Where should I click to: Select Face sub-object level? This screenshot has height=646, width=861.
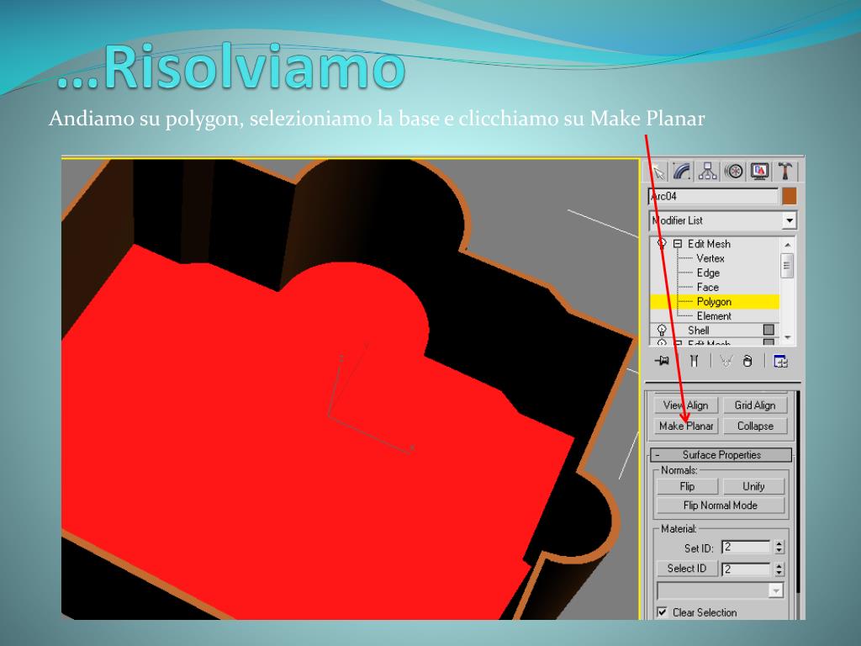[x=707, y=288]
